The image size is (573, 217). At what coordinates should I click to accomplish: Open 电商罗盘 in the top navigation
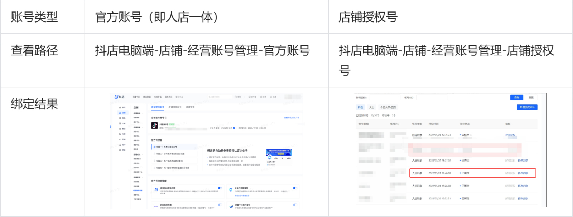(x=158, y=97)
